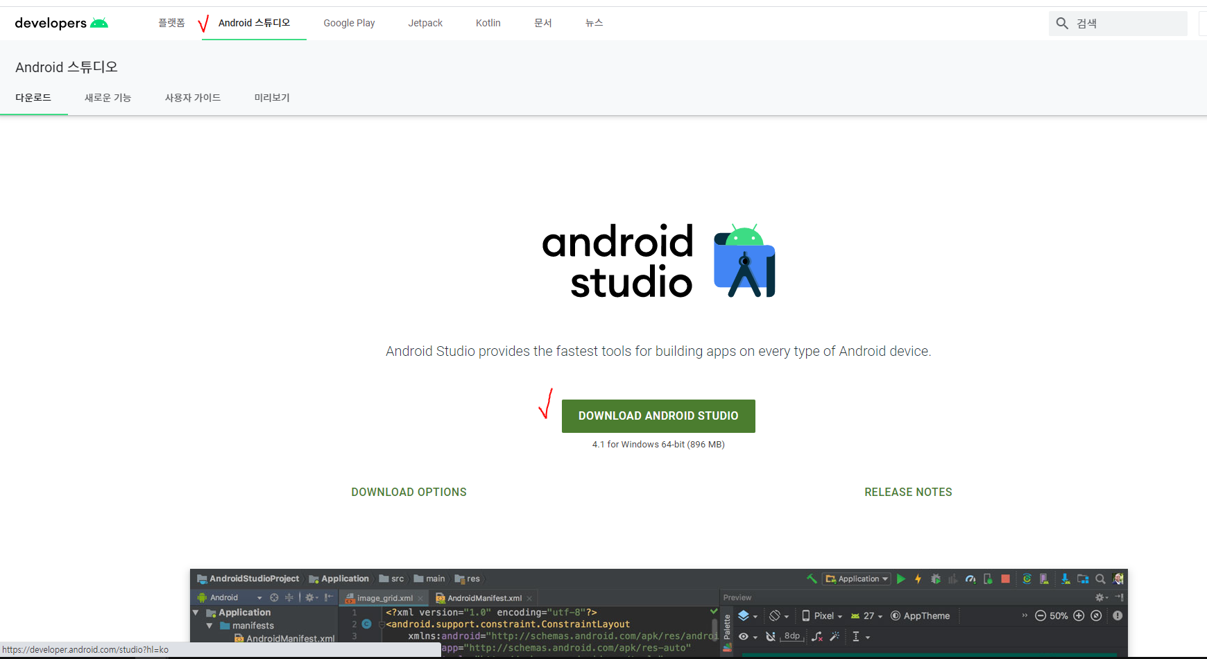Viewport: 1207px width, 659px height.
Task: Click the red Stop square icon
Action: [1005, 579]
